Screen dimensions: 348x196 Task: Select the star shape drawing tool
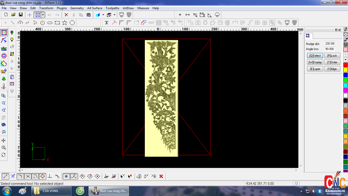tap(65, 23)
